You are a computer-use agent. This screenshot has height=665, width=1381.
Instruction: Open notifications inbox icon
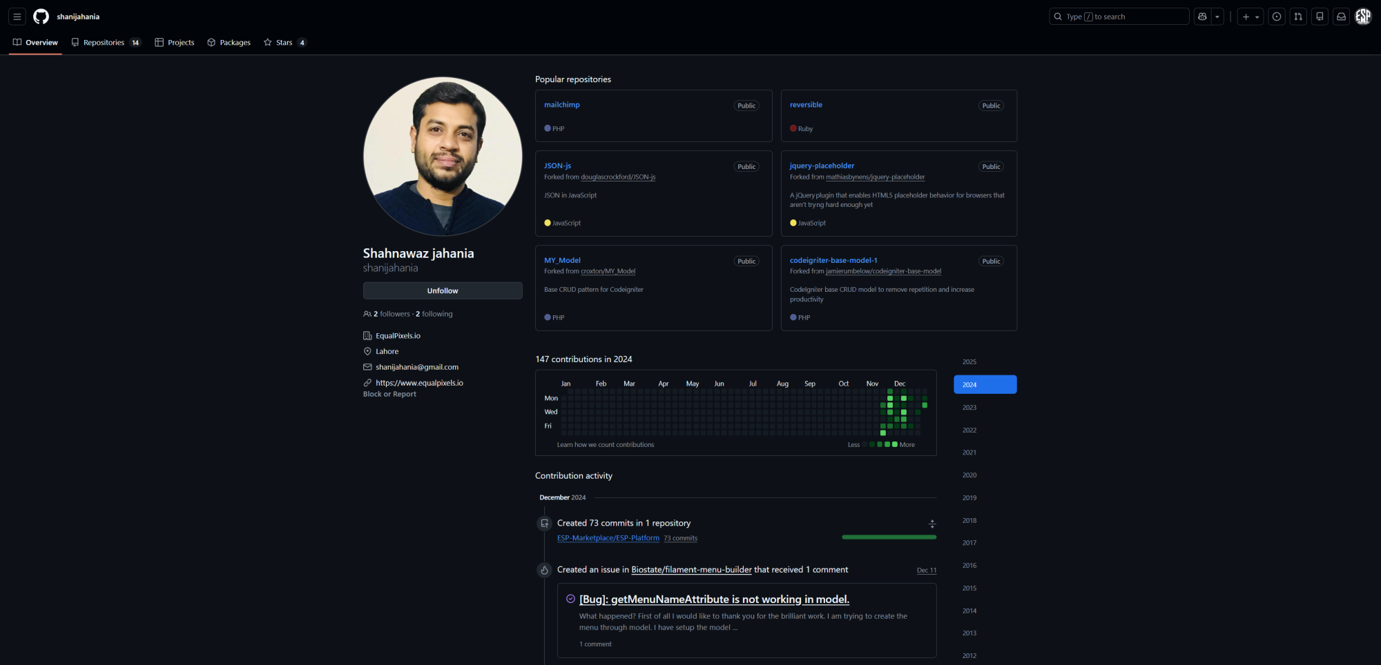(1340, 16)
